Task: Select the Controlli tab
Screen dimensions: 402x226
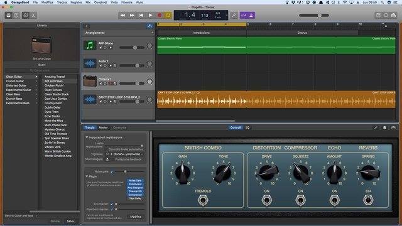Action: tap(236, 127)
